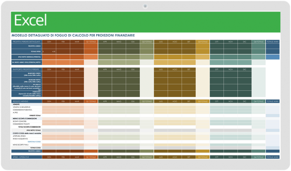Select Q3 TOTALE header in Profitti e perdite dettagliati
Viewport: 291px width, 171px height.
[x=203, y=42]
